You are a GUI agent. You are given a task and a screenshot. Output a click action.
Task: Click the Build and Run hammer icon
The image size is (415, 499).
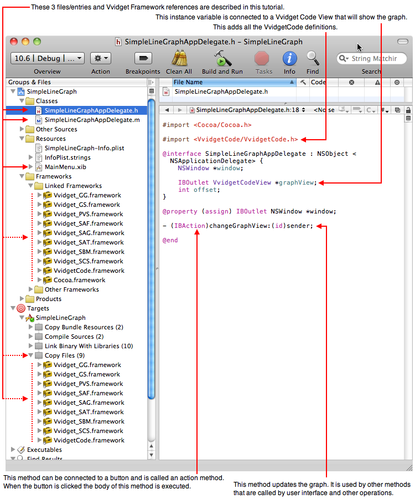[x=222, y=58]
